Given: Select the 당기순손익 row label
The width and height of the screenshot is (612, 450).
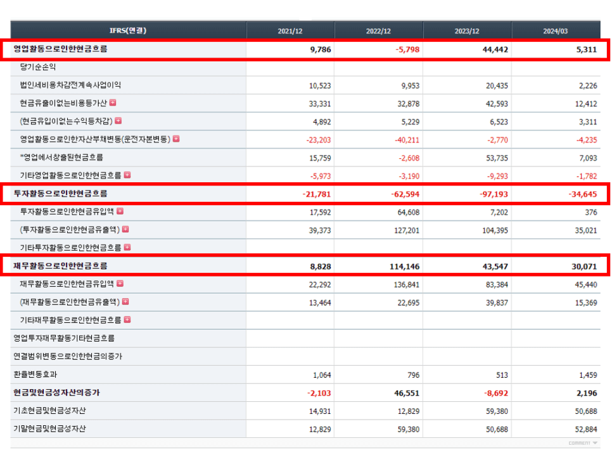Looking at the screenshot, I should [38, 66].
